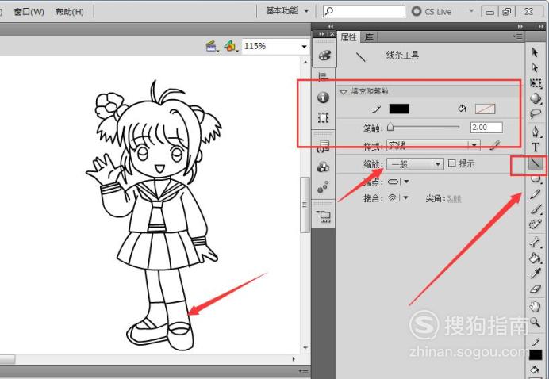Open the Motion Presets panel icon

(x=323, y=187)
